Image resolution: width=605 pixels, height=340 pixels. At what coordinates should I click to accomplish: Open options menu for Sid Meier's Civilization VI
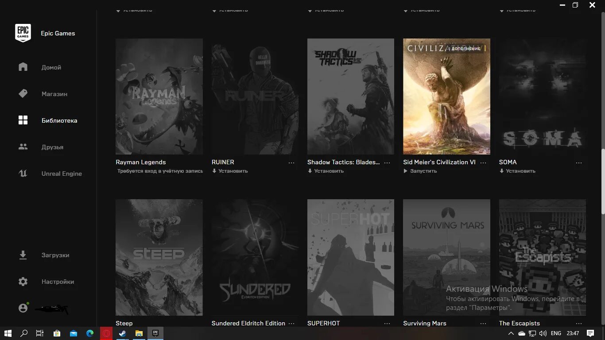(x=483, y=162)
